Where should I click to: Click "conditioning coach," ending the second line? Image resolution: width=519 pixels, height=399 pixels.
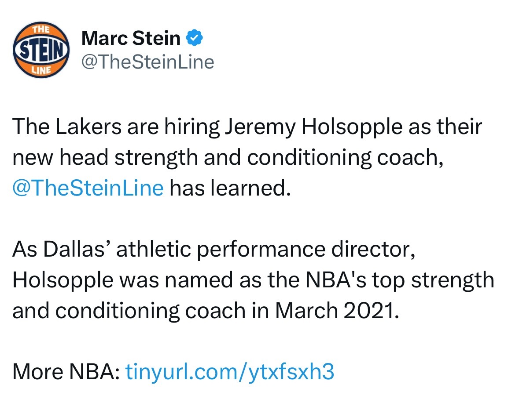(x=345, y=158)
